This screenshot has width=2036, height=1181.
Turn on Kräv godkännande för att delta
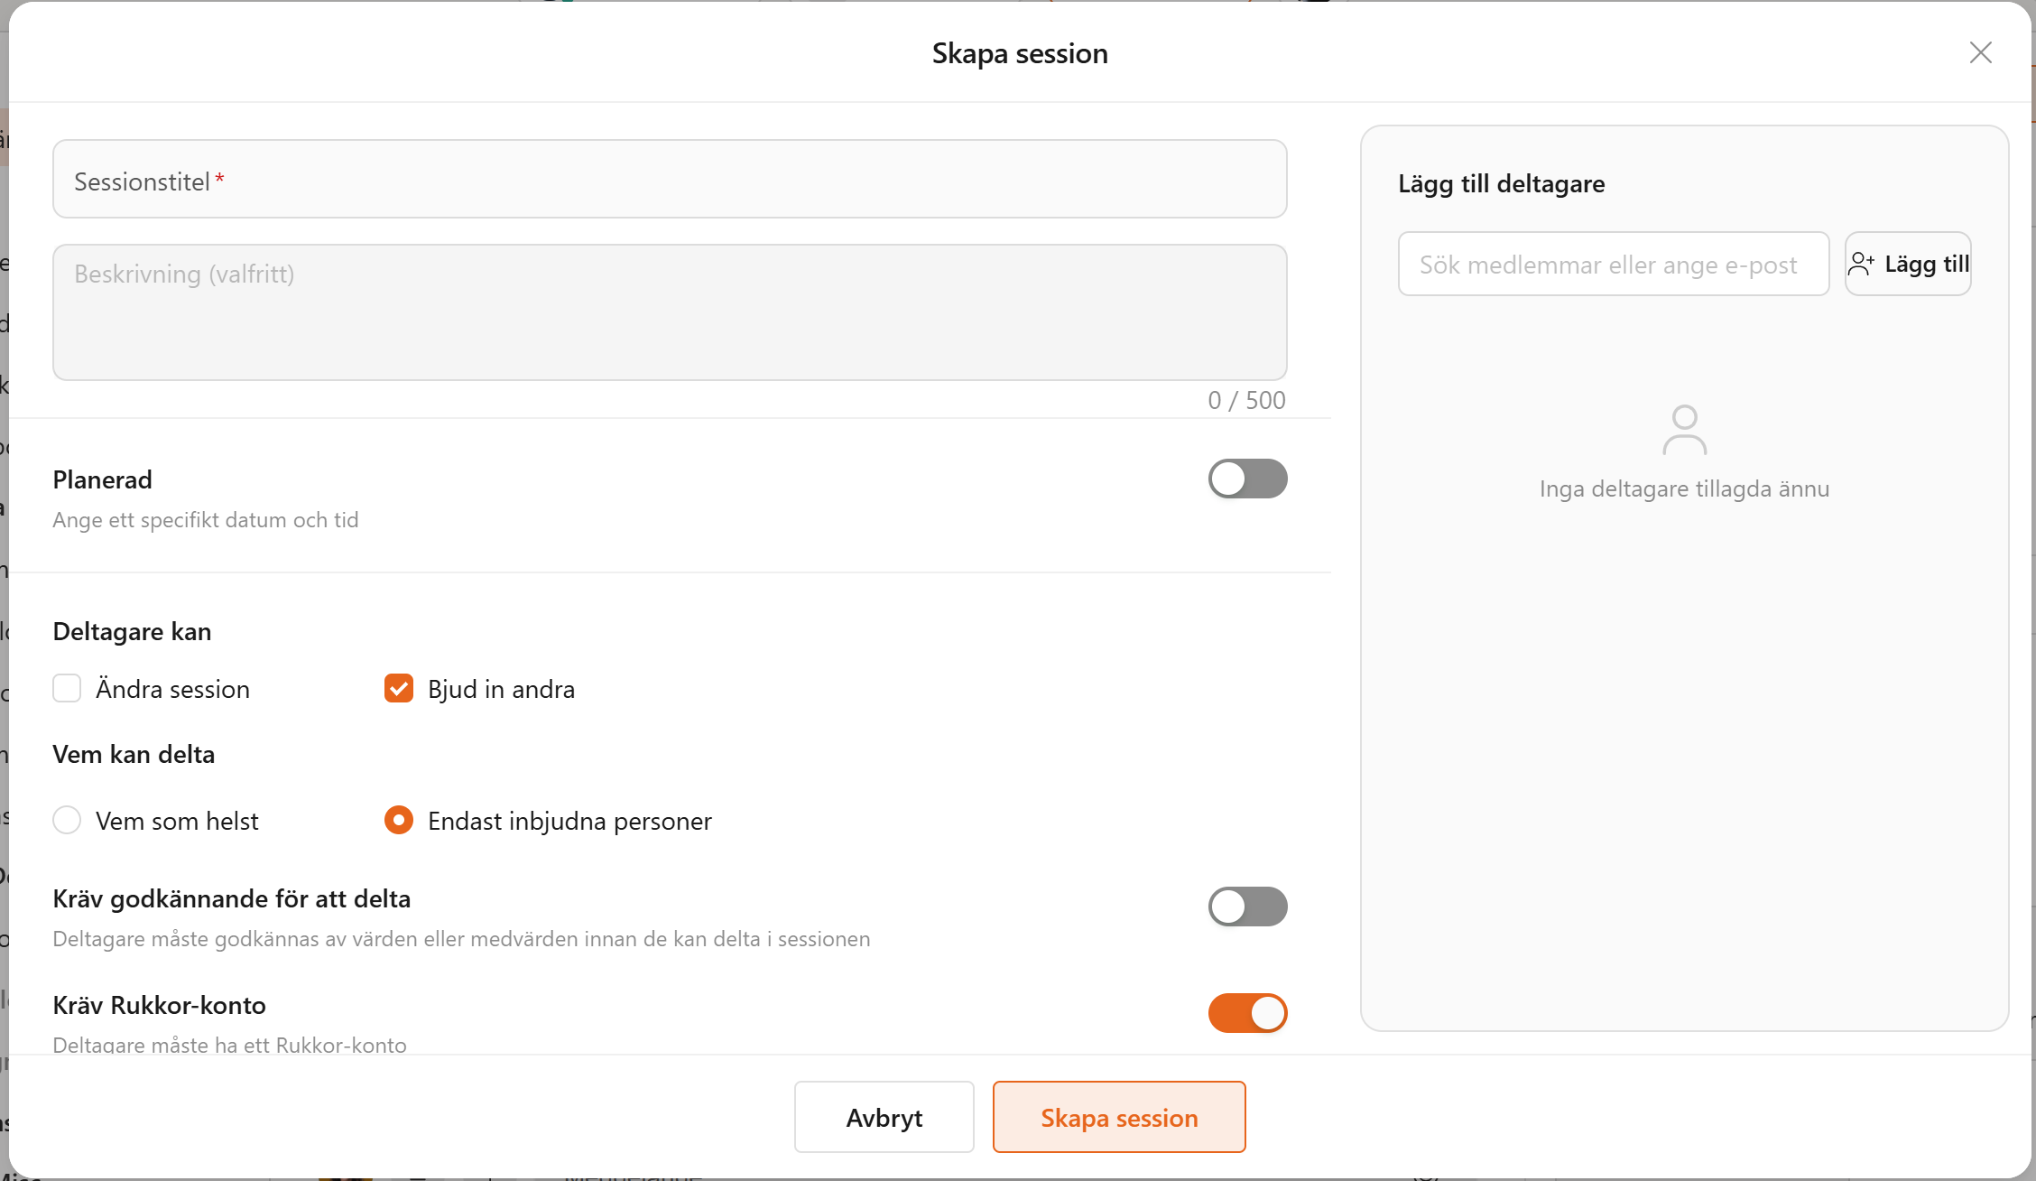click(x=1247, y=907)
